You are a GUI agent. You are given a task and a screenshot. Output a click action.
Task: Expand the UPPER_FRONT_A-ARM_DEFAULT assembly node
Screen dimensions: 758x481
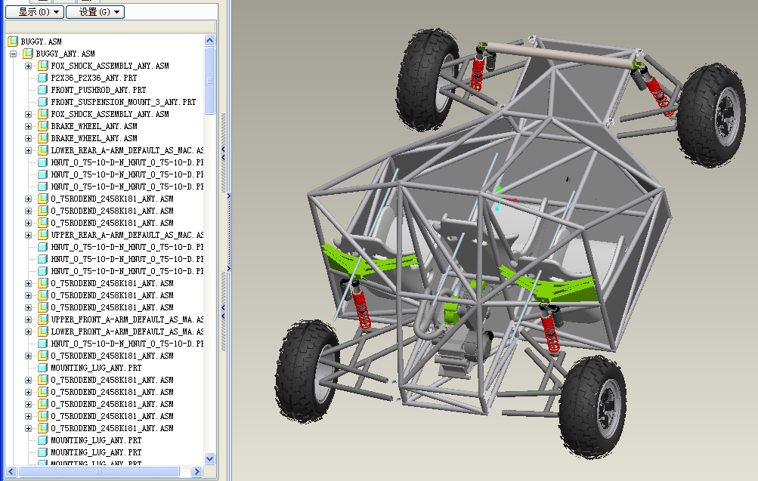29,319
